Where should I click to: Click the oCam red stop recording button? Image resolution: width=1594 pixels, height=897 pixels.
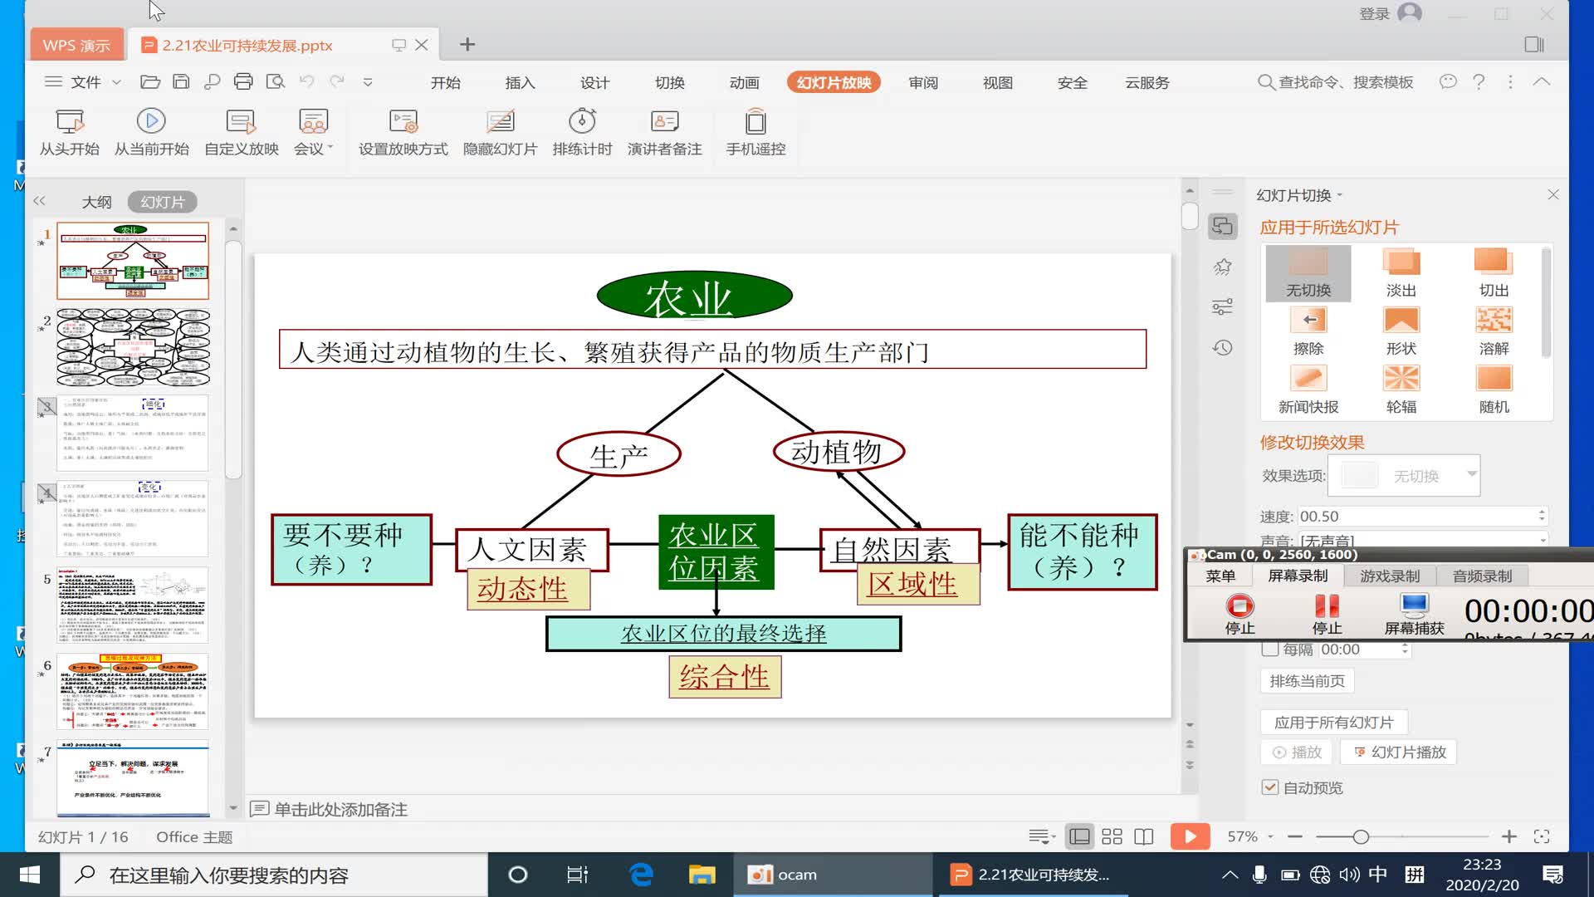1240,606
